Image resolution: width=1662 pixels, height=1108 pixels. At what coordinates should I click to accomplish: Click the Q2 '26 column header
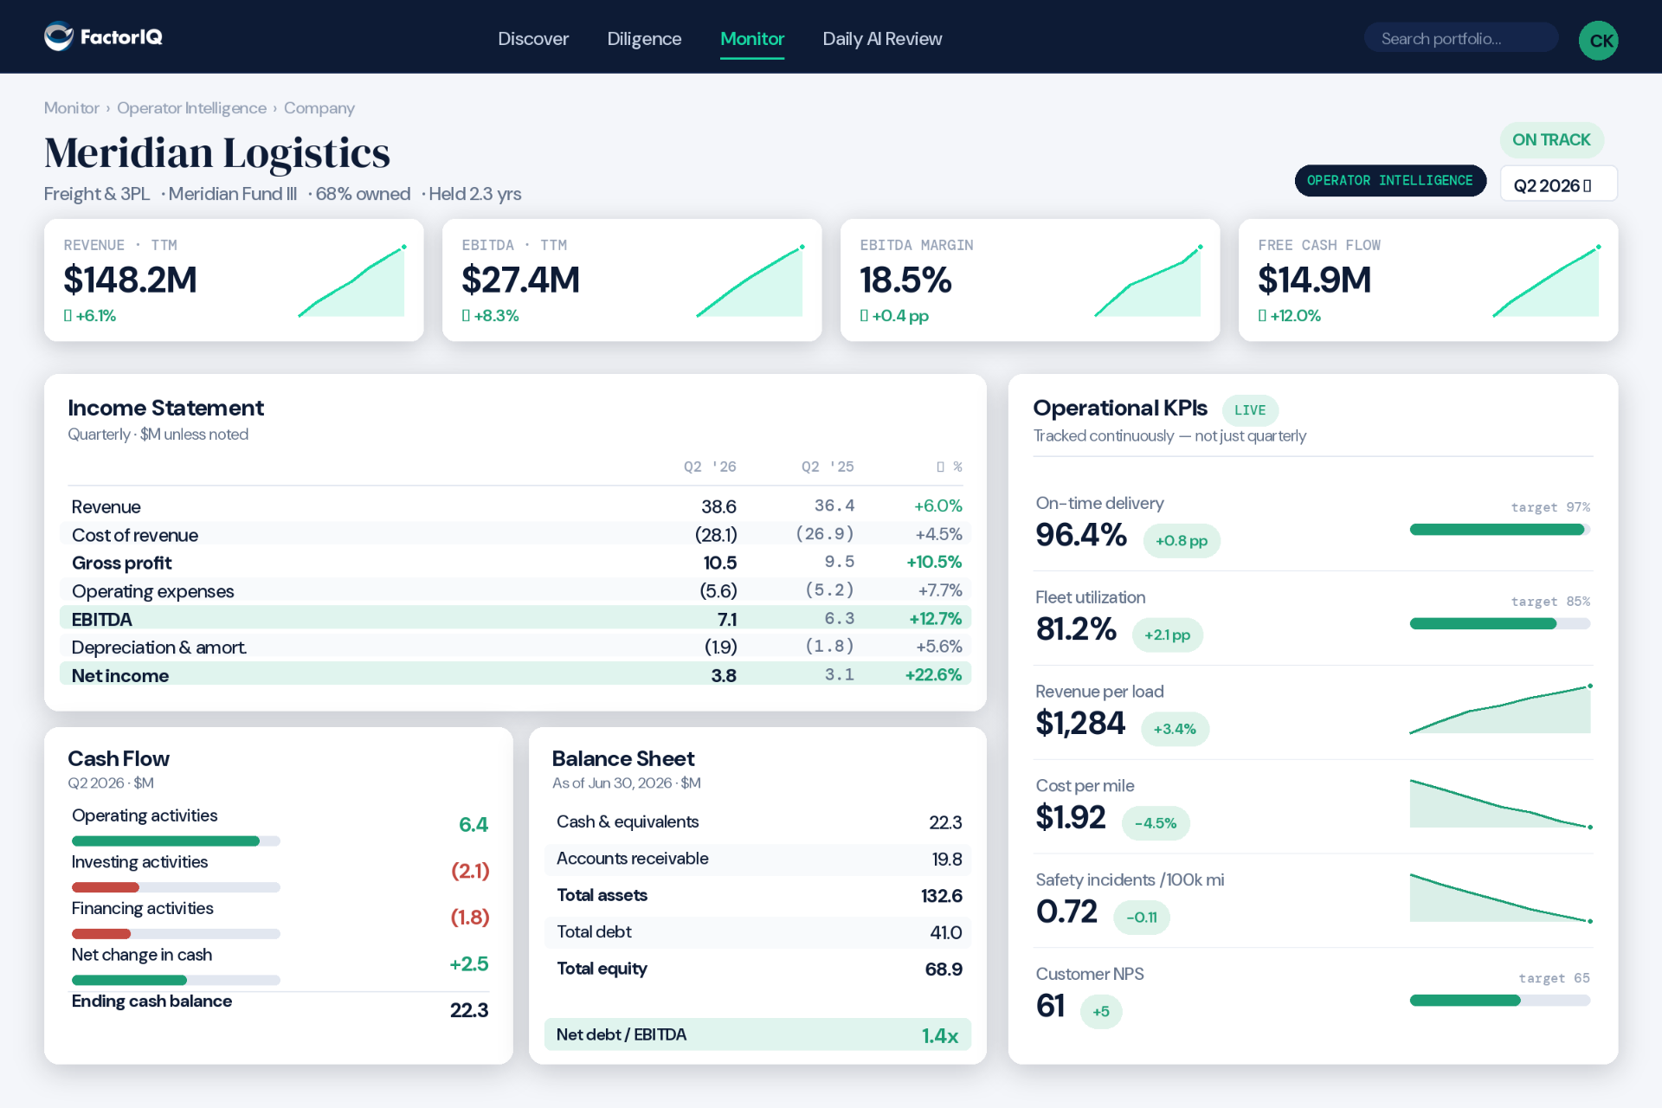pos(710,467)
